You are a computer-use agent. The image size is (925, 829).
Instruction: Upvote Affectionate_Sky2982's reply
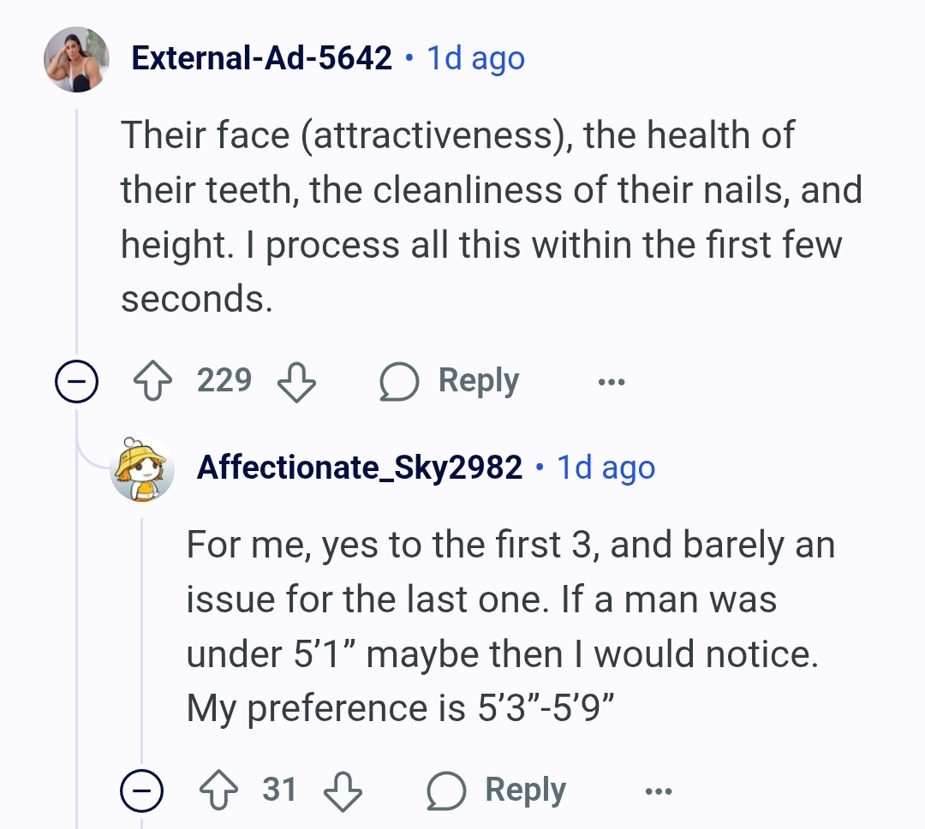click(x=219, y=790)
